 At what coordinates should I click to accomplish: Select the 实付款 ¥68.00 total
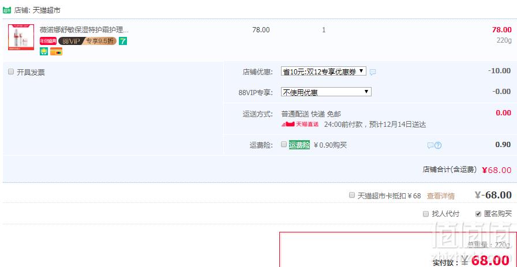tap(485, 261)
